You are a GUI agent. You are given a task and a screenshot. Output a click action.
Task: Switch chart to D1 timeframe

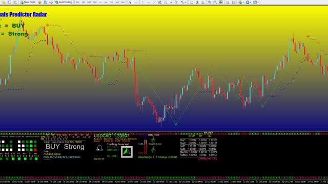pos(112,2)
